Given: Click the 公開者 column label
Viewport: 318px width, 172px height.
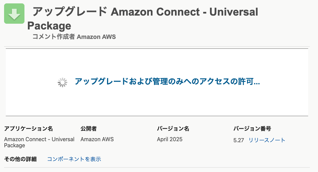Looking at the screenshot, I should [89, 129].
